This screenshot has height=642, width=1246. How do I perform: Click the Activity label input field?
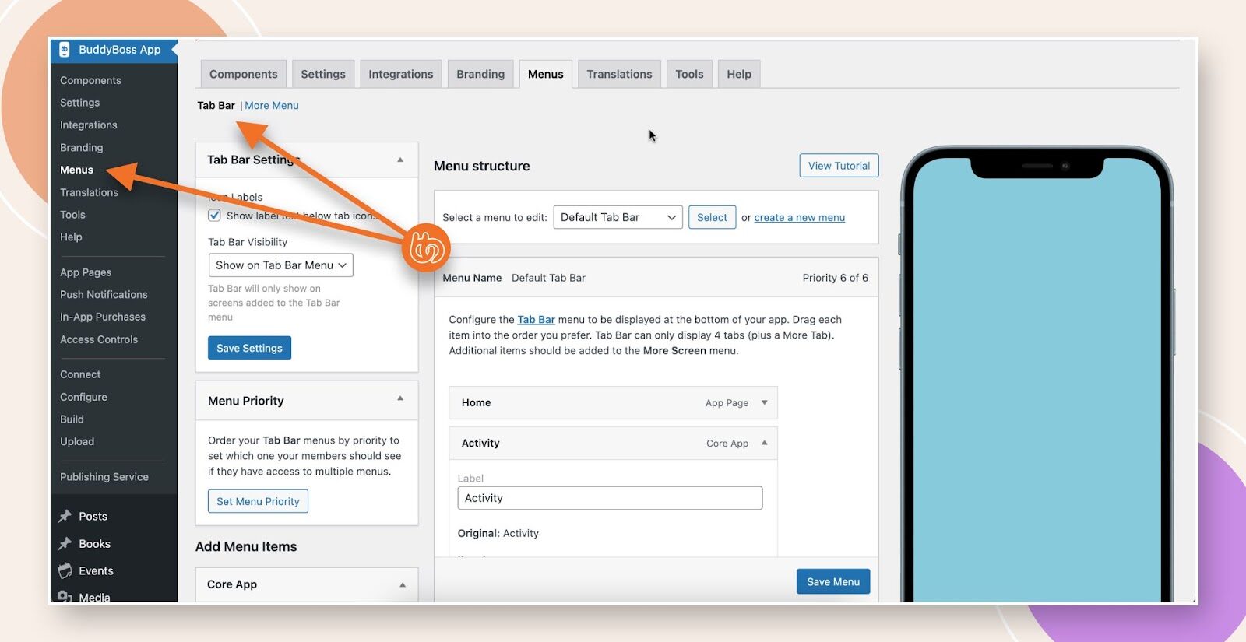610,498
